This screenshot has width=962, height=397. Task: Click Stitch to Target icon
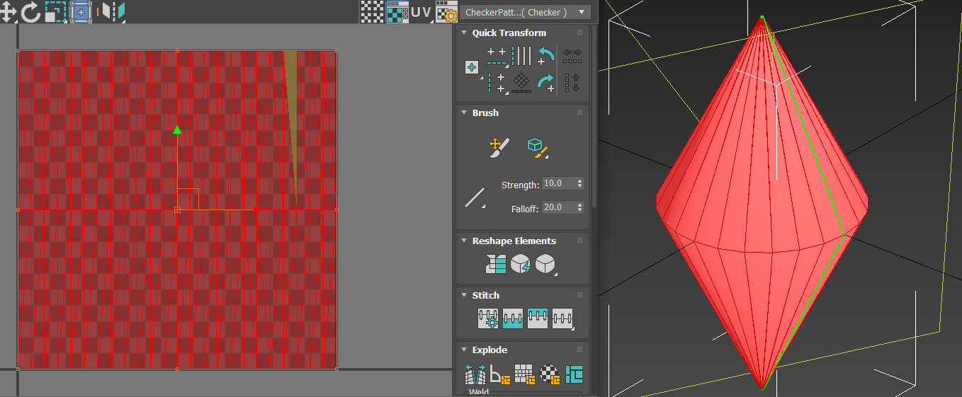click(488, 318)
